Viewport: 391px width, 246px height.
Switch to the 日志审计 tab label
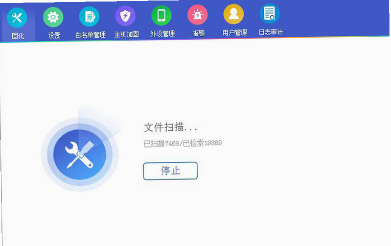click(270, 32)
